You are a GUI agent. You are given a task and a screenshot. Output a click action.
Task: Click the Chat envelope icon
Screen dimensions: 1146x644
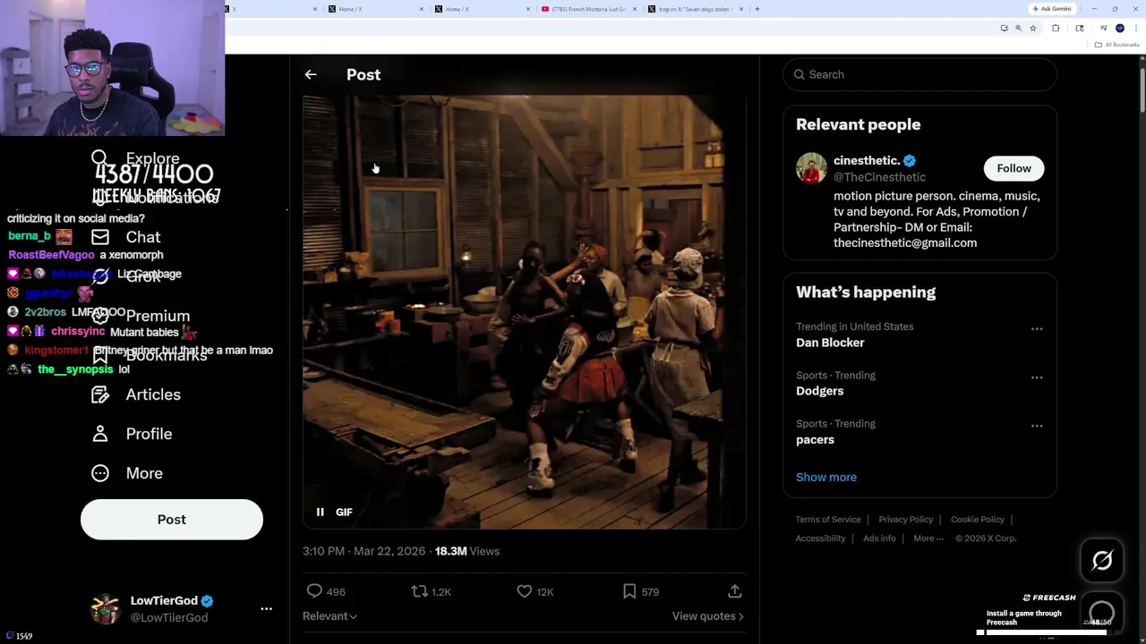coord(100,237)
